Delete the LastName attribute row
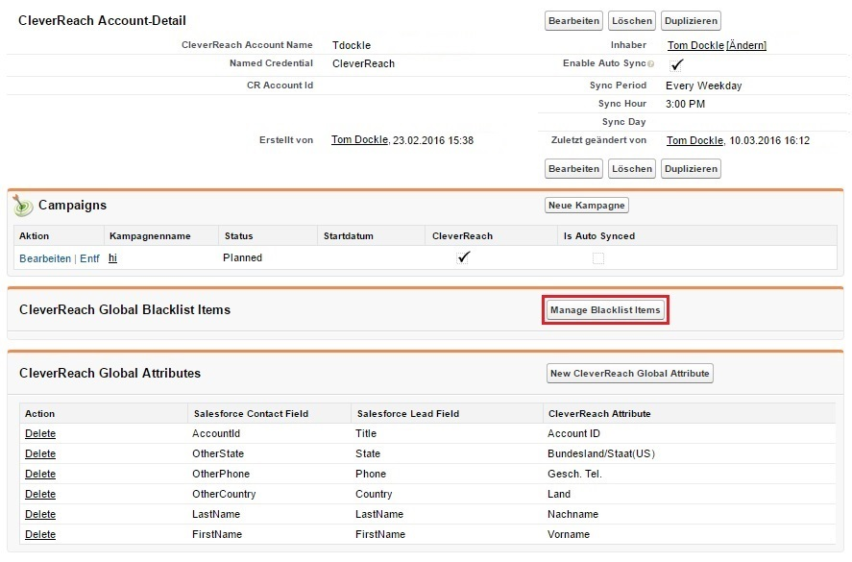This screenshot has width=852, height=562. point(40,514)
